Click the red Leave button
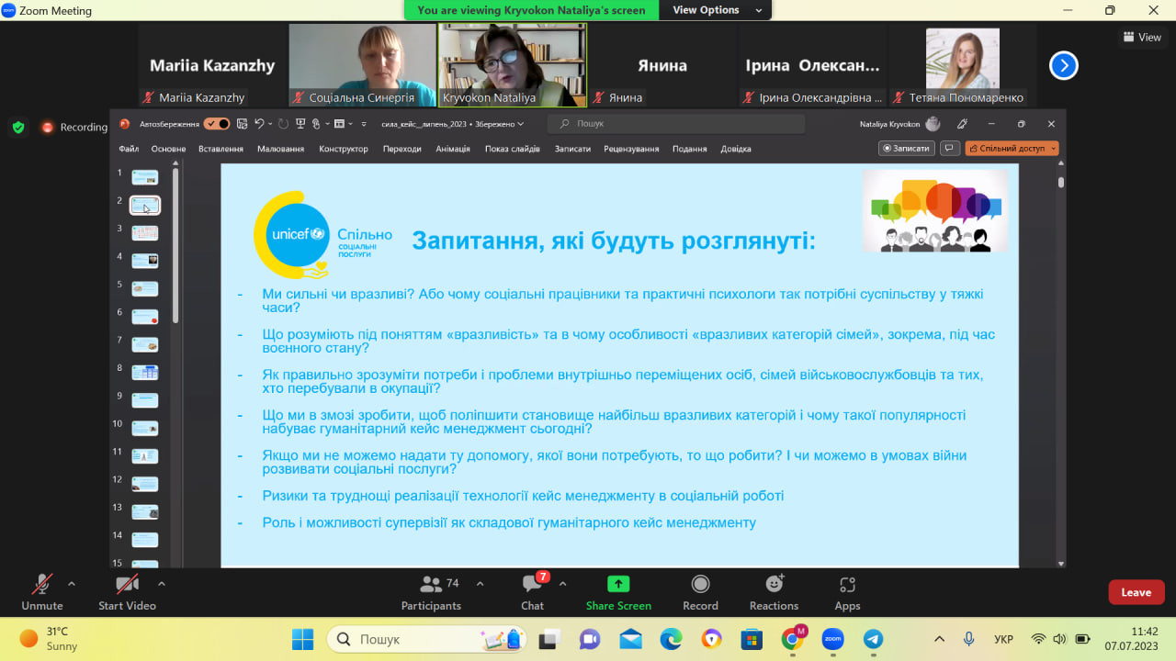This screenshot has width=1176, height=661. (x=1136, y=592)
